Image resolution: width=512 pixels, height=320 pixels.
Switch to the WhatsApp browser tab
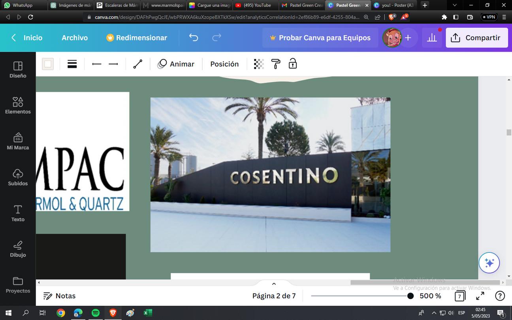tap(24, 5)
